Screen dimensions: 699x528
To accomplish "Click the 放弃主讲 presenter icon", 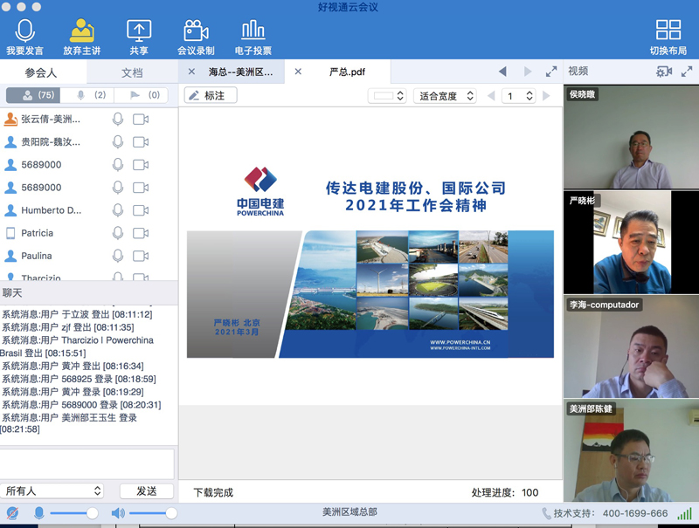I will pyautogui.click(x=82, y=31).
